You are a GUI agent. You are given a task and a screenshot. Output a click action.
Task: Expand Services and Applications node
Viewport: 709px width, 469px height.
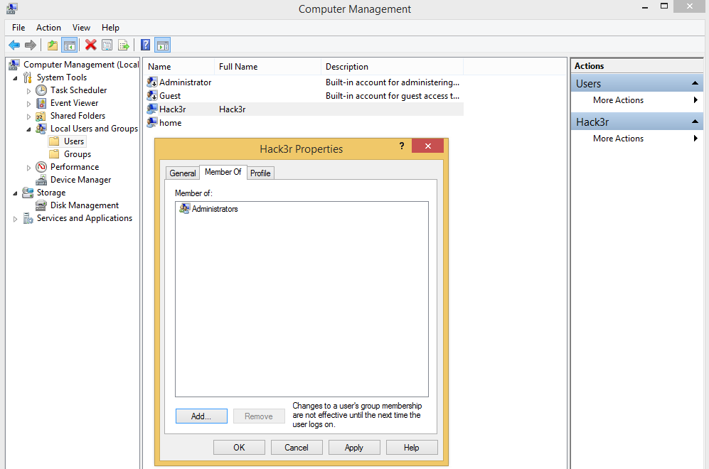pos(16,219)
